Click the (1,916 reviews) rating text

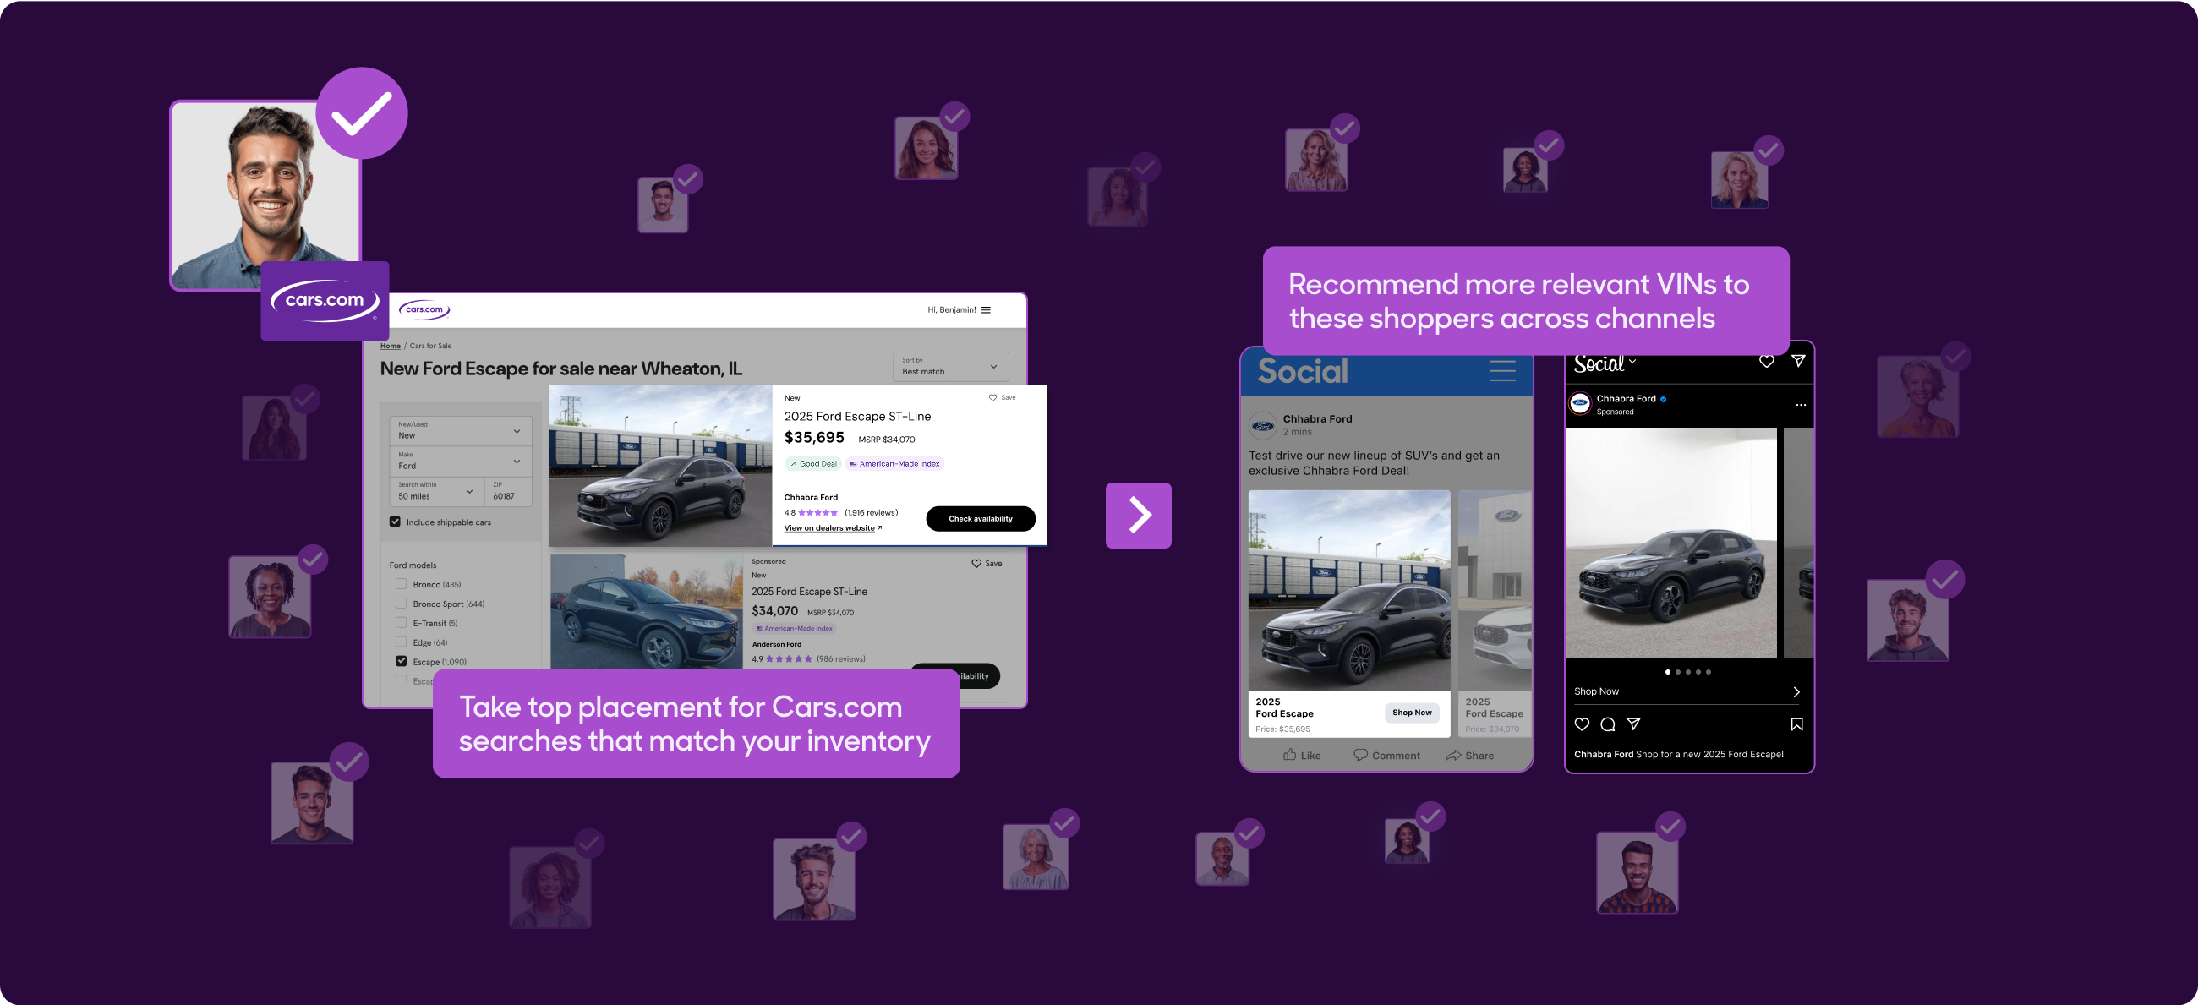pos(872,513)
